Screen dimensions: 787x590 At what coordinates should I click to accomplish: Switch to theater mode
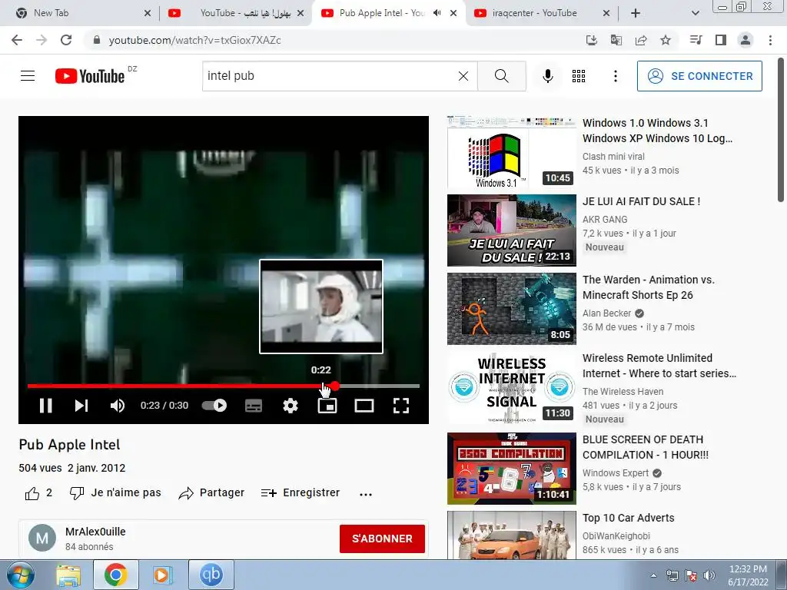click(x=364, y=406)
